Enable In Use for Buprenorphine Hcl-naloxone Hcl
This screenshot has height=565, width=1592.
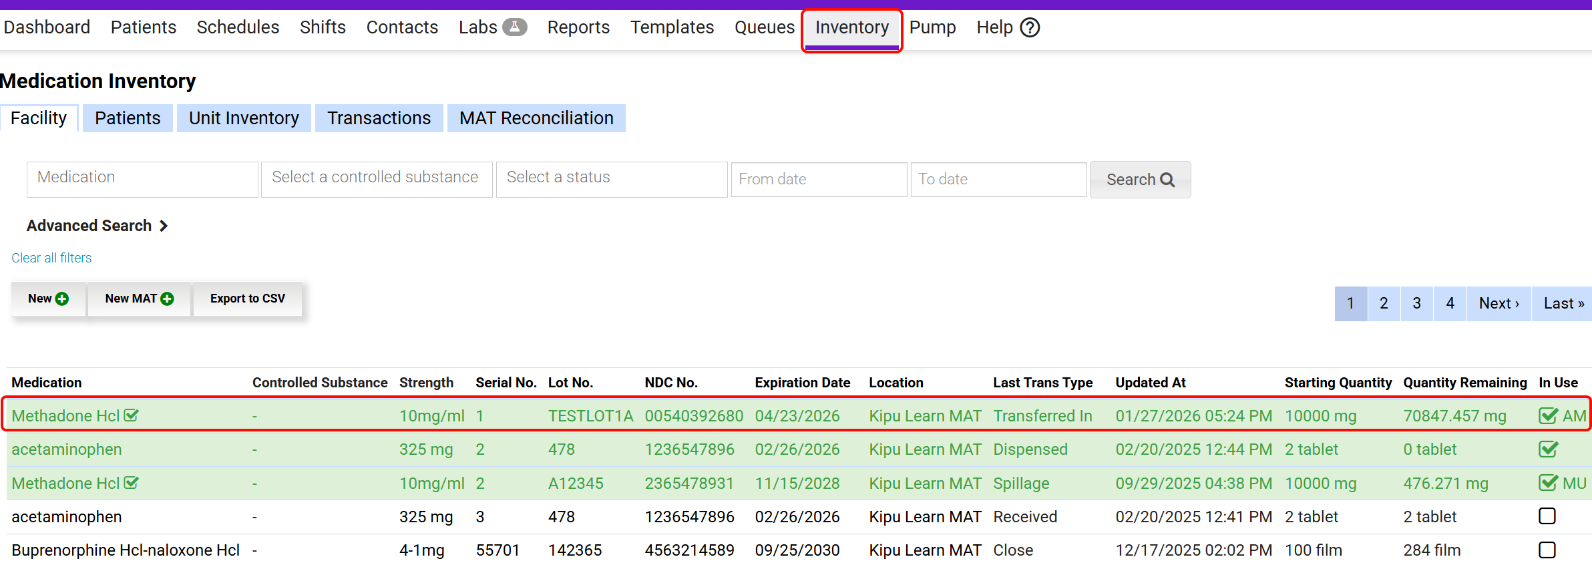(x=1547, y=550)
